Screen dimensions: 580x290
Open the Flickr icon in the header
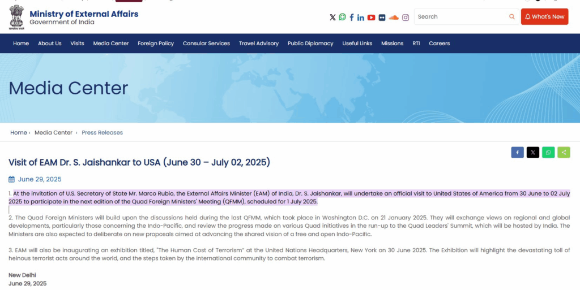(382, 17)
